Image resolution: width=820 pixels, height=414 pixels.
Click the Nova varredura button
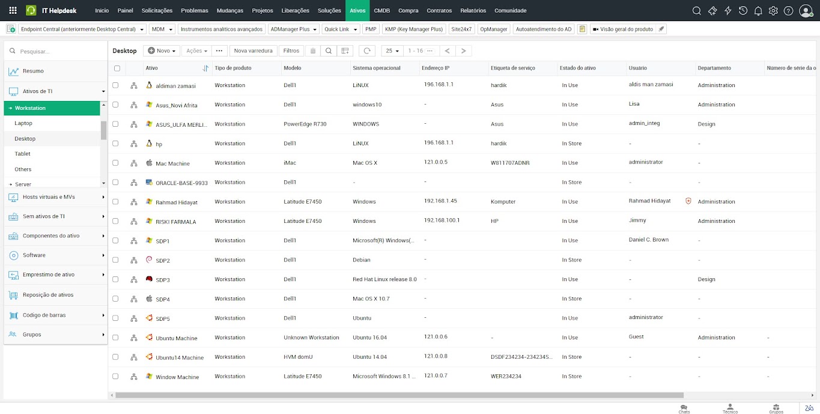point(254,51)
